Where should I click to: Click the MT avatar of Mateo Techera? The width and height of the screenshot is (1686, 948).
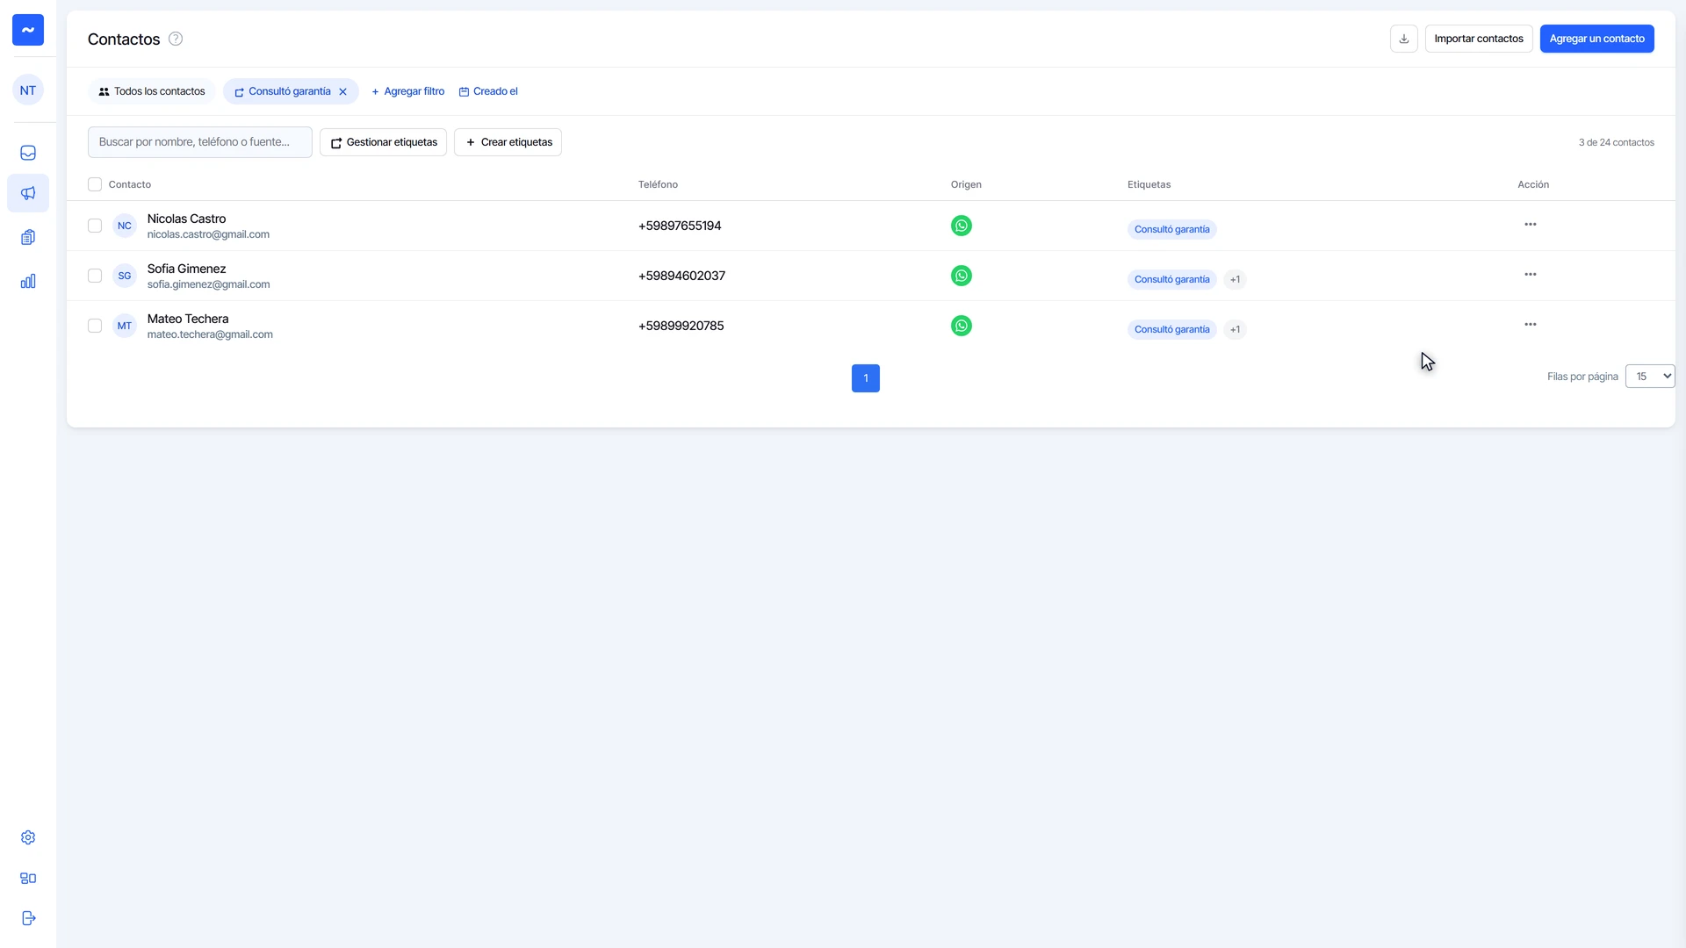click(125, 326)
